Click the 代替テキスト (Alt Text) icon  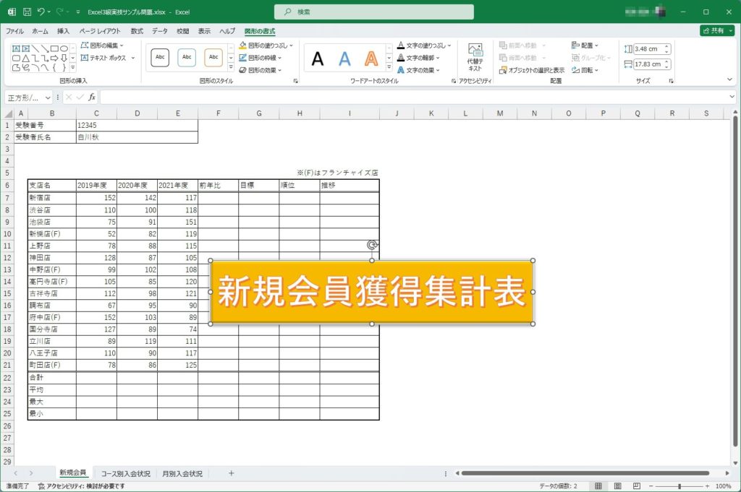coord(475,56)
